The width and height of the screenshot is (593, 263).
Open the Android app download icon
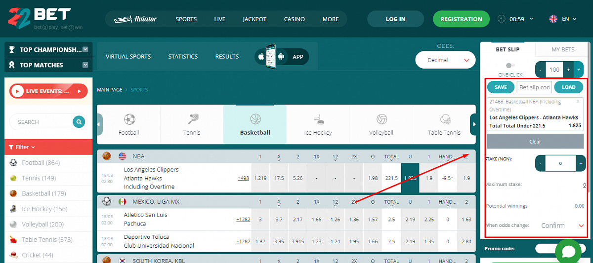coord(282,57)
